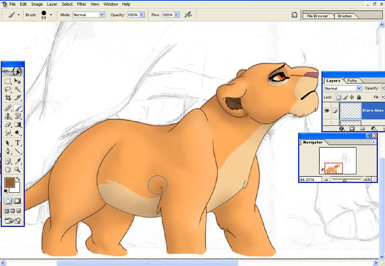Image resolution: width=385 pixels, height=266 pixels.
Task: Toggle visibility of Kiara lines layer
Action: (x=327, y=110)
